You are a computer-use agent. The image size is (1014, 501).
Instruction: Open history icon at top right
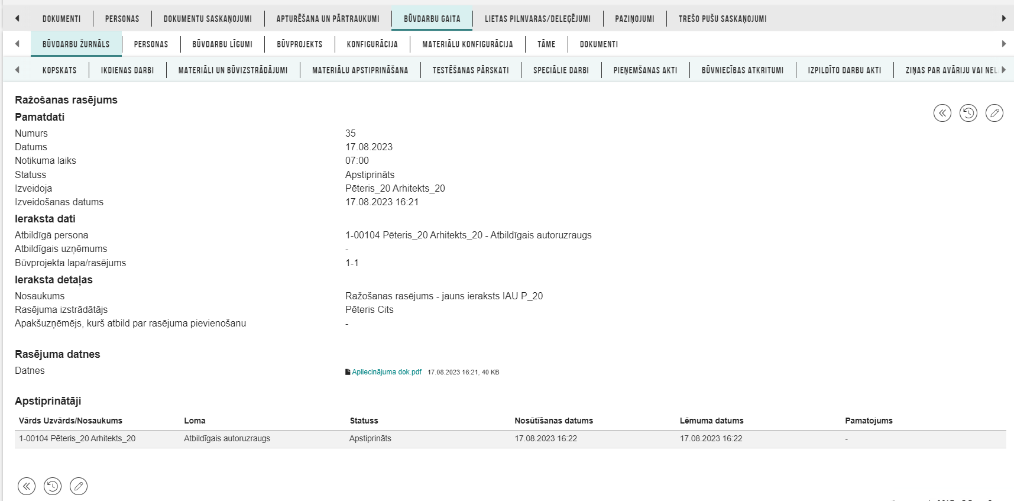968,113
